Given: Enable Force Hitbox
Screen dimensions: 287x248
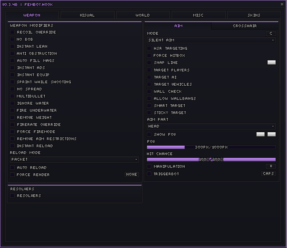Looking at the screenshot, I should tap(149, 55).
